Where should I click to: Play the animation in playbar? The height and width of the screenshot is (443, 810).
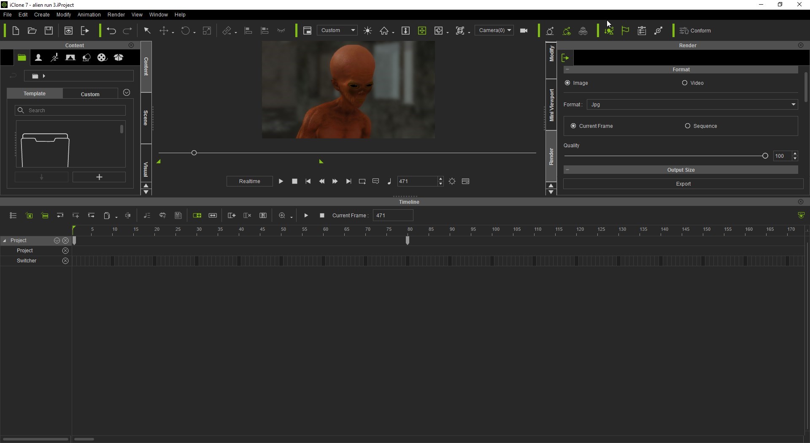pyautogui.click(x=281, y=181)
